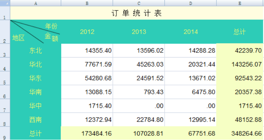Click cell with value 13088.15
Viewport: 264px width, 140px height.
(87, 92)
